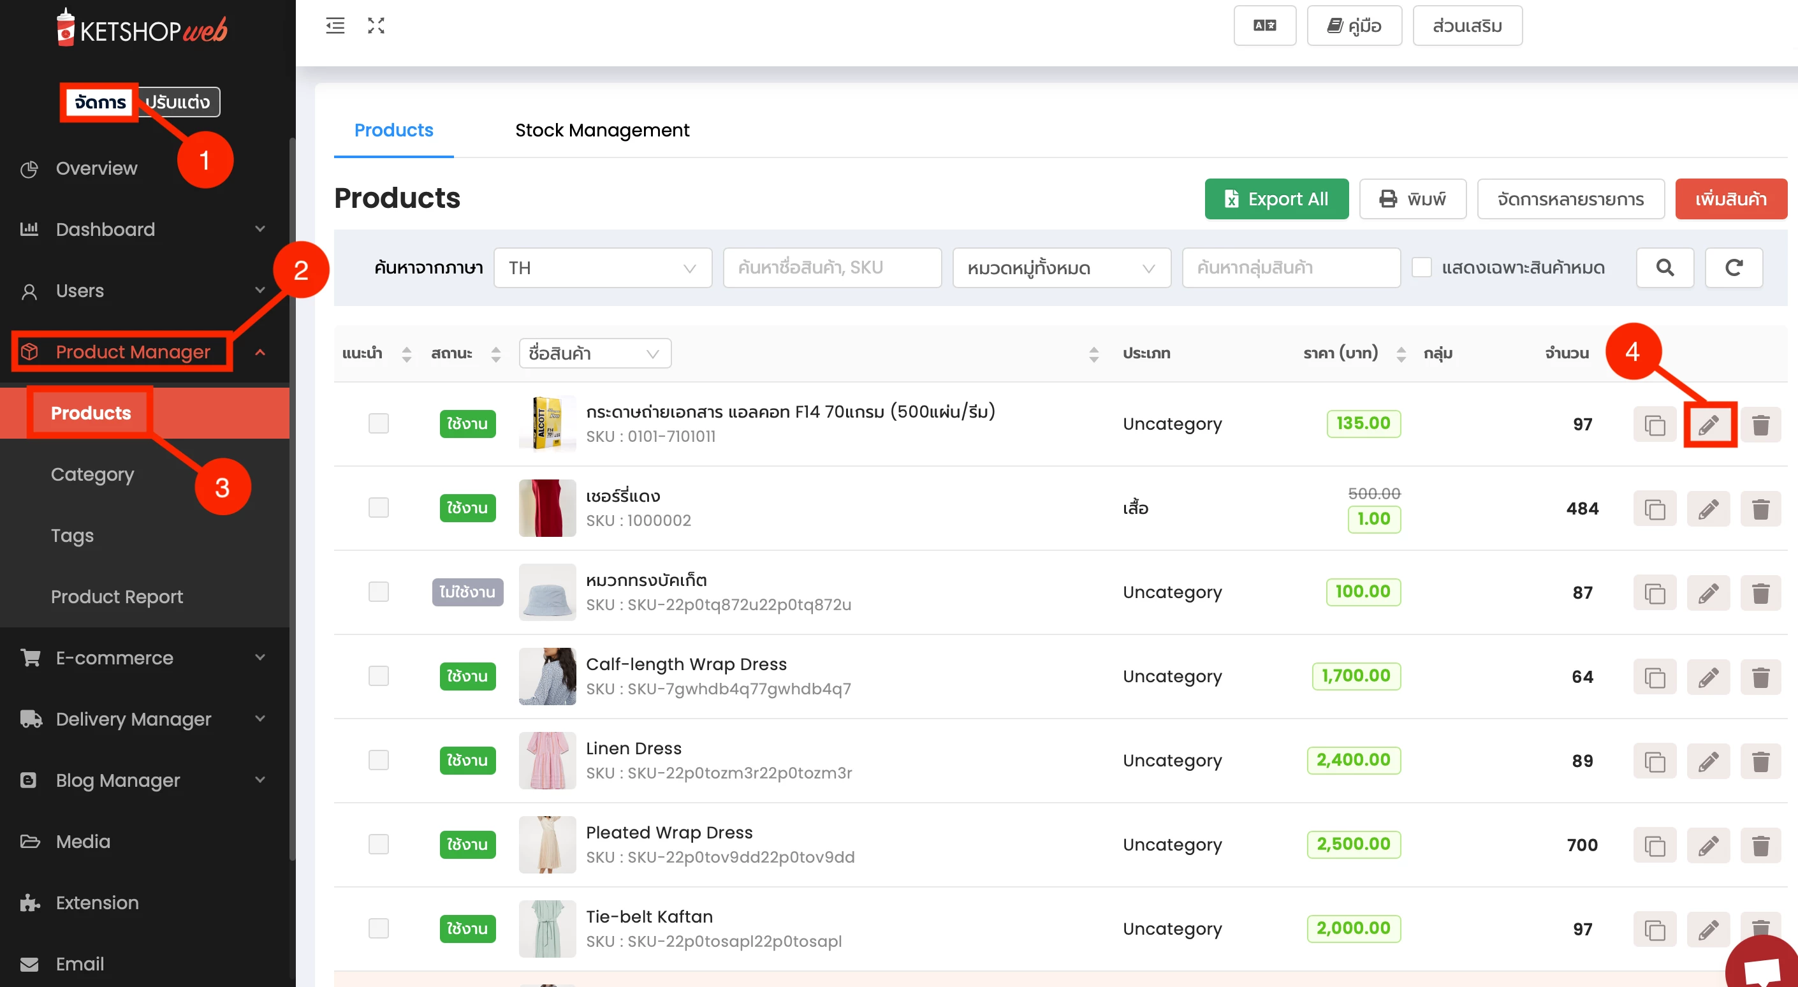Delete the Linen Dress product
Viewport: 1798px width, 987px height.
tap(1761, 761)
